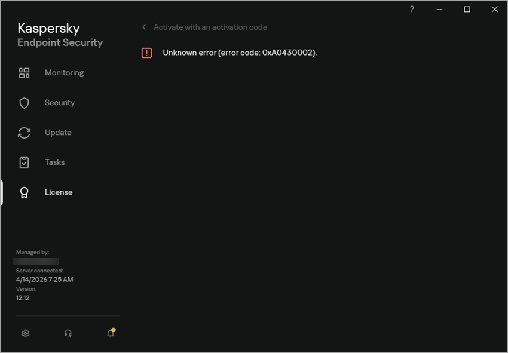Click the 'Managed by:' label
Image resolution: width=508 pixels, height=353 pixels.
(32, 252)
